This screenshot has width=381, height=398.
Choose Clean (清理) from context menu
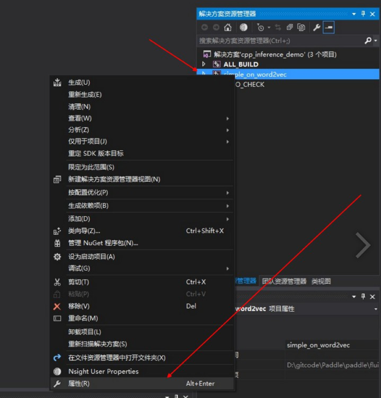(x=142, y=107)
